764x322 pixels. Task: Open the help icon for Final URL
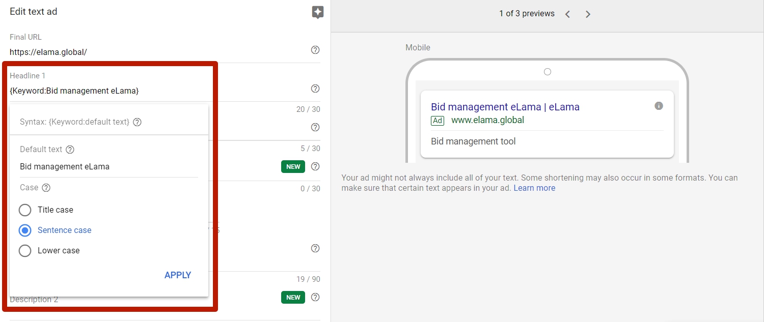point(315,50)
